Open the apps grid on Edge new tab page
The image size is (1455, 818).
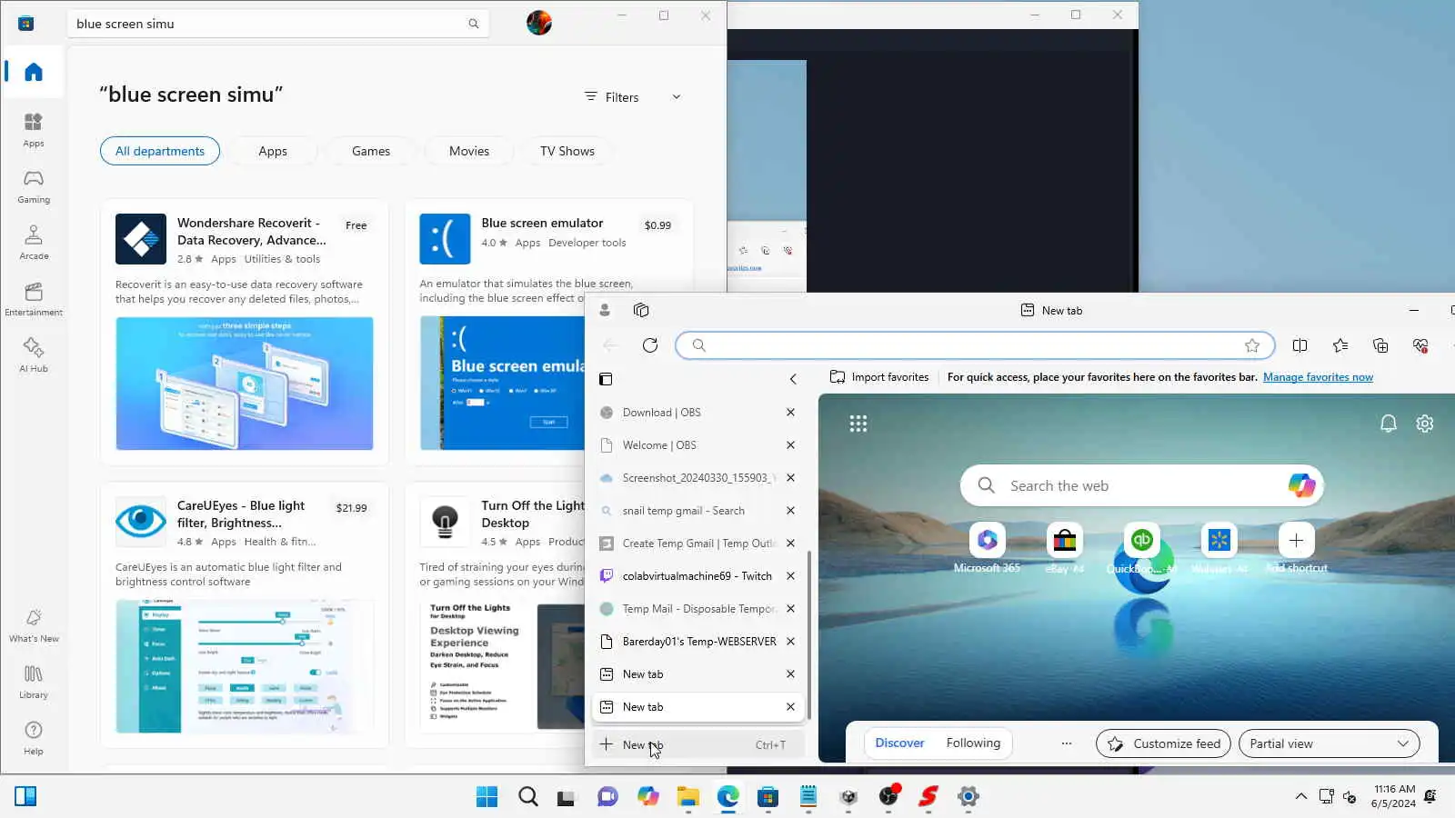point(858,424)
